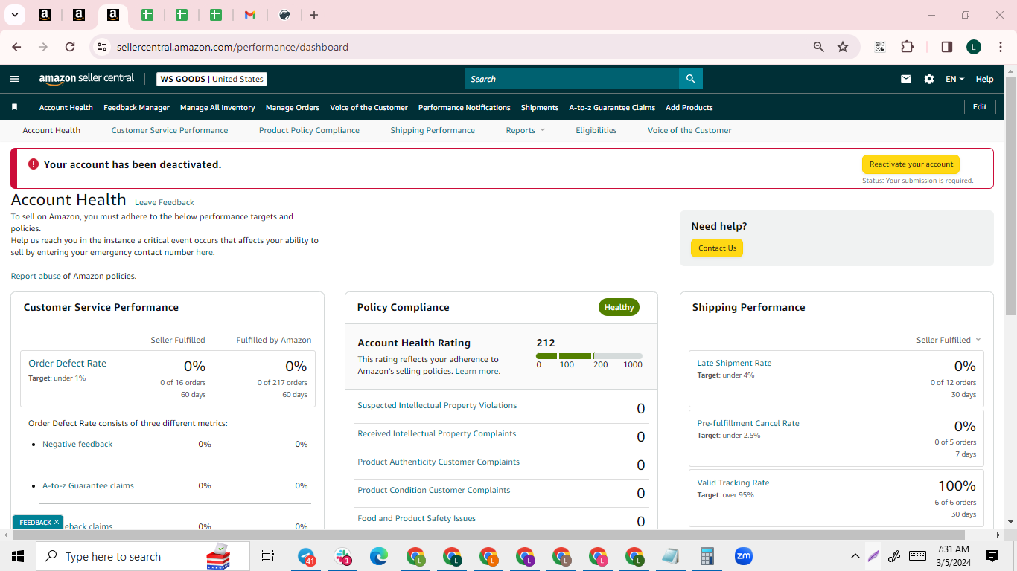Open the Order Defect Rate link
The image size is (1017, 571).
tap(67, 364)
